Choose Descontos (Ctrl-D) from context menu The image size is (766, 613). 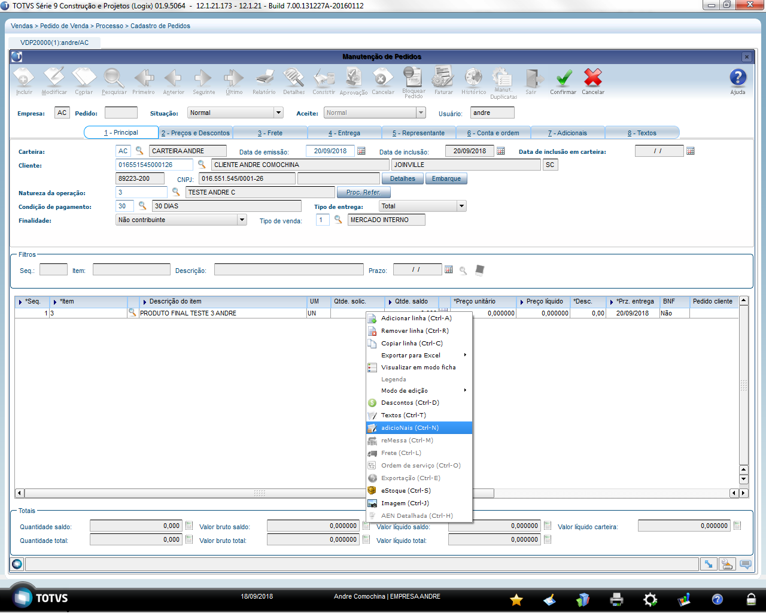[x=419, y=402]
